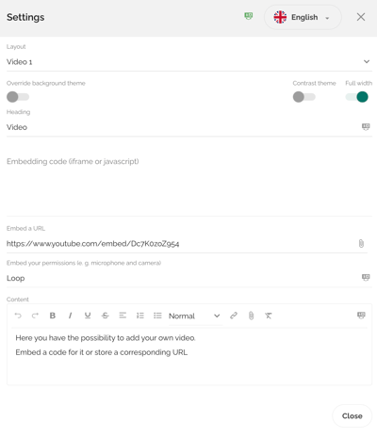Viewport: 377px width, 438px height.
Task: Insert a numbered list in Content
Action: coord(140,316)
